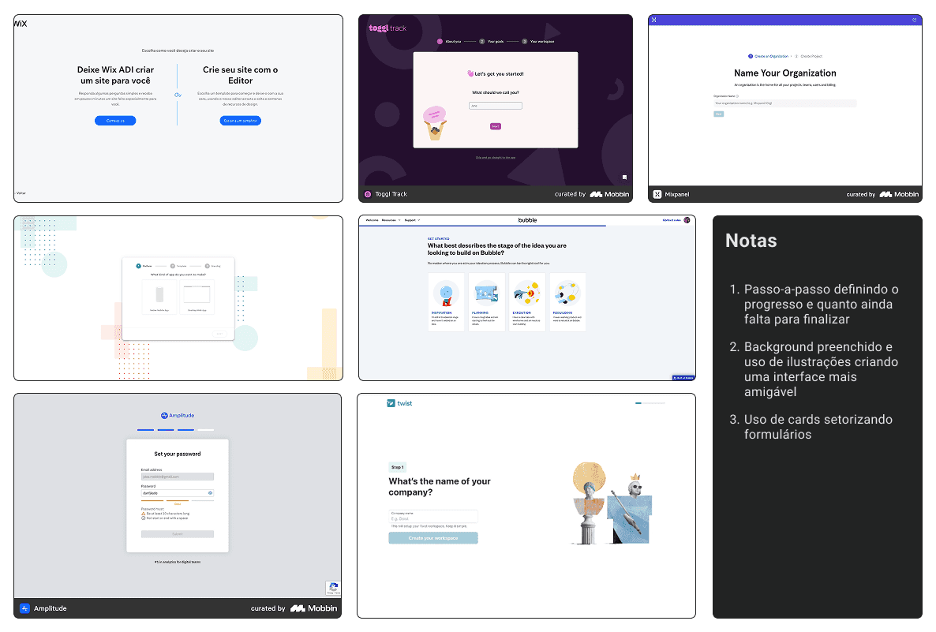Screen dimensions: 936x632
Task: Click the Mobbin logo in Mixpanel footer
Action: click(899, 195)
